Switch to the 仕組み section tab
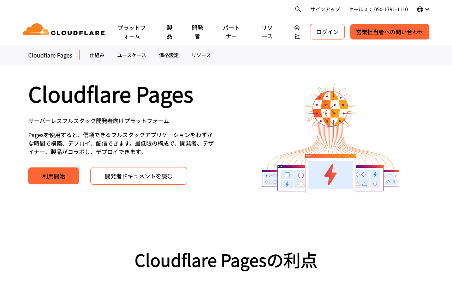 click(97, 55)
